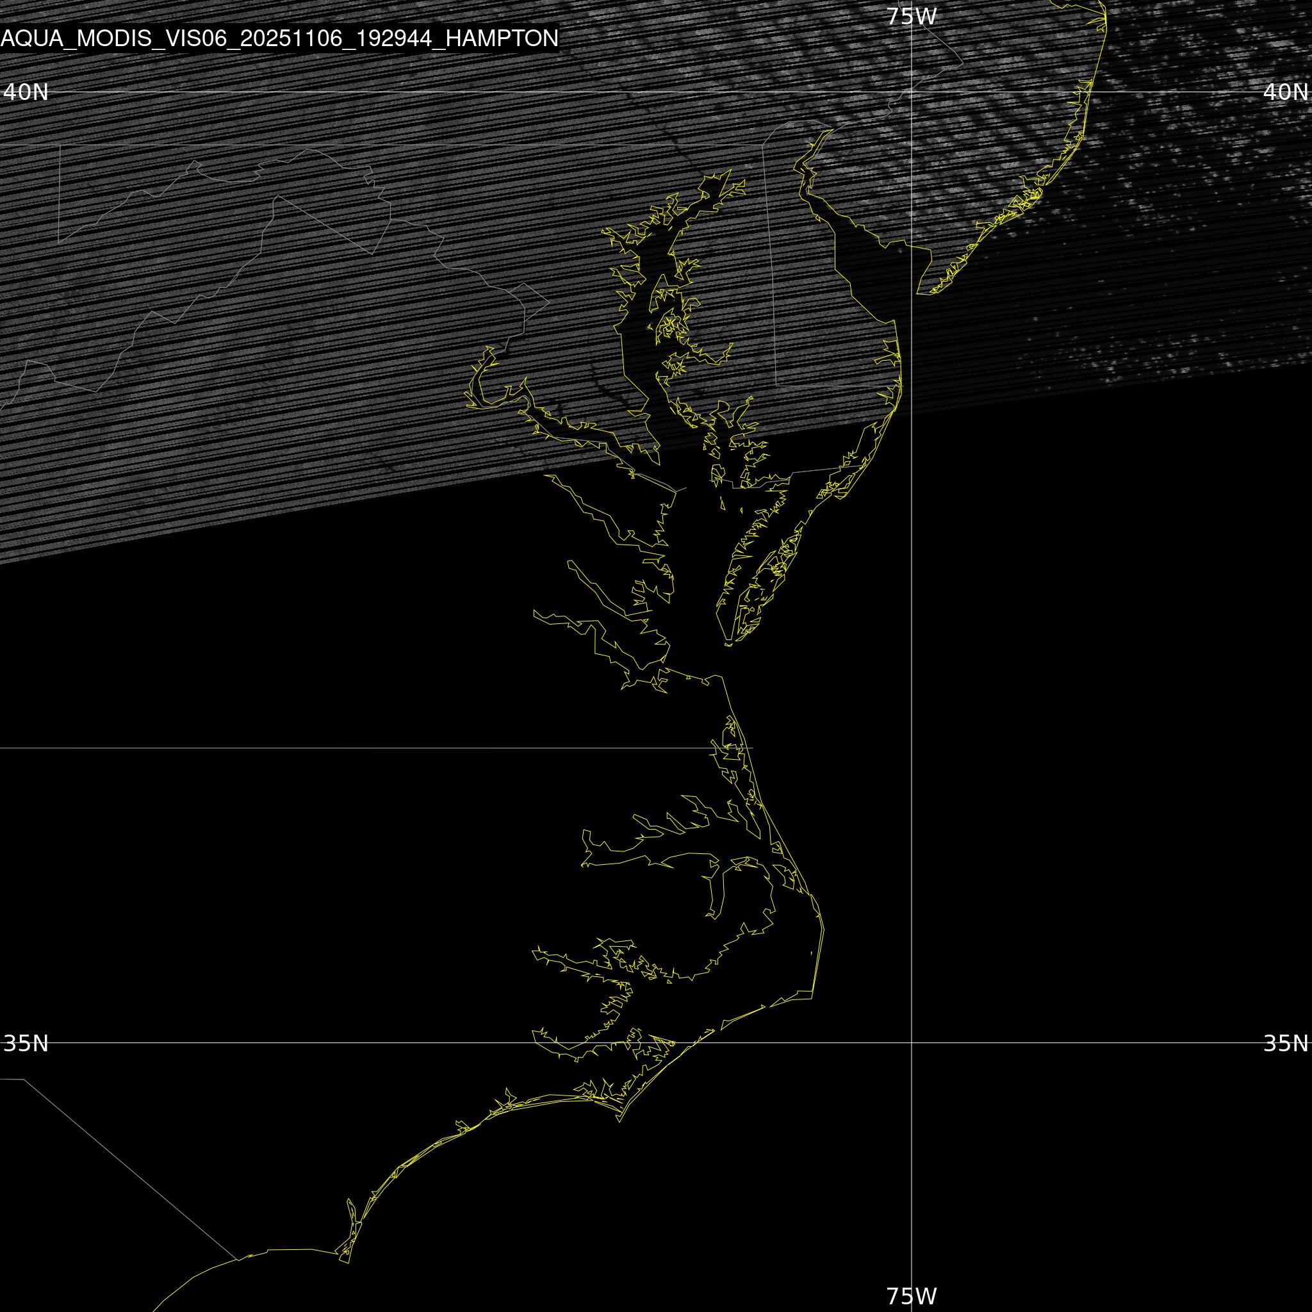Click the left 35N latitude label
The height and width of the screenshot is (1312, 1312).
[x=26, y=1043]
